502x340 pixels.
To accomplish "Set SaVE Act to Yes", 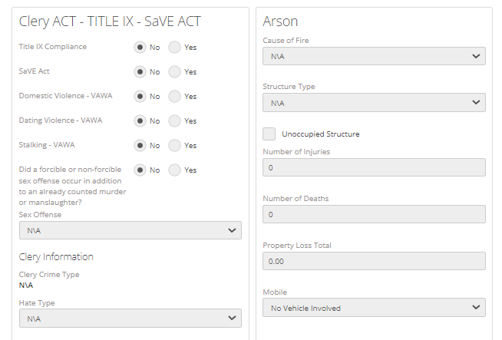I will [174, 71].
